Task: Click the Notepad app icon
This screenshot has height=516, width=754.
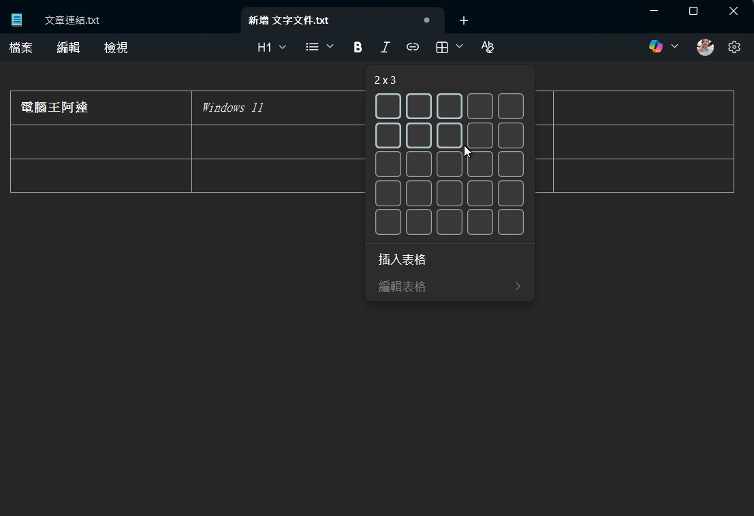Action: pyautogui.click(x=16, y=20)
